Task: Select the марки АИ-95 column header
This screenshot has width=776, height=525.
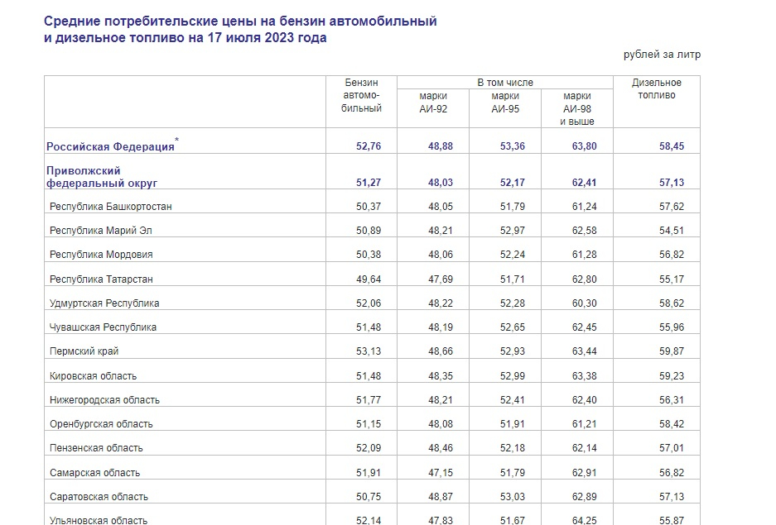Action: [505, 103]
